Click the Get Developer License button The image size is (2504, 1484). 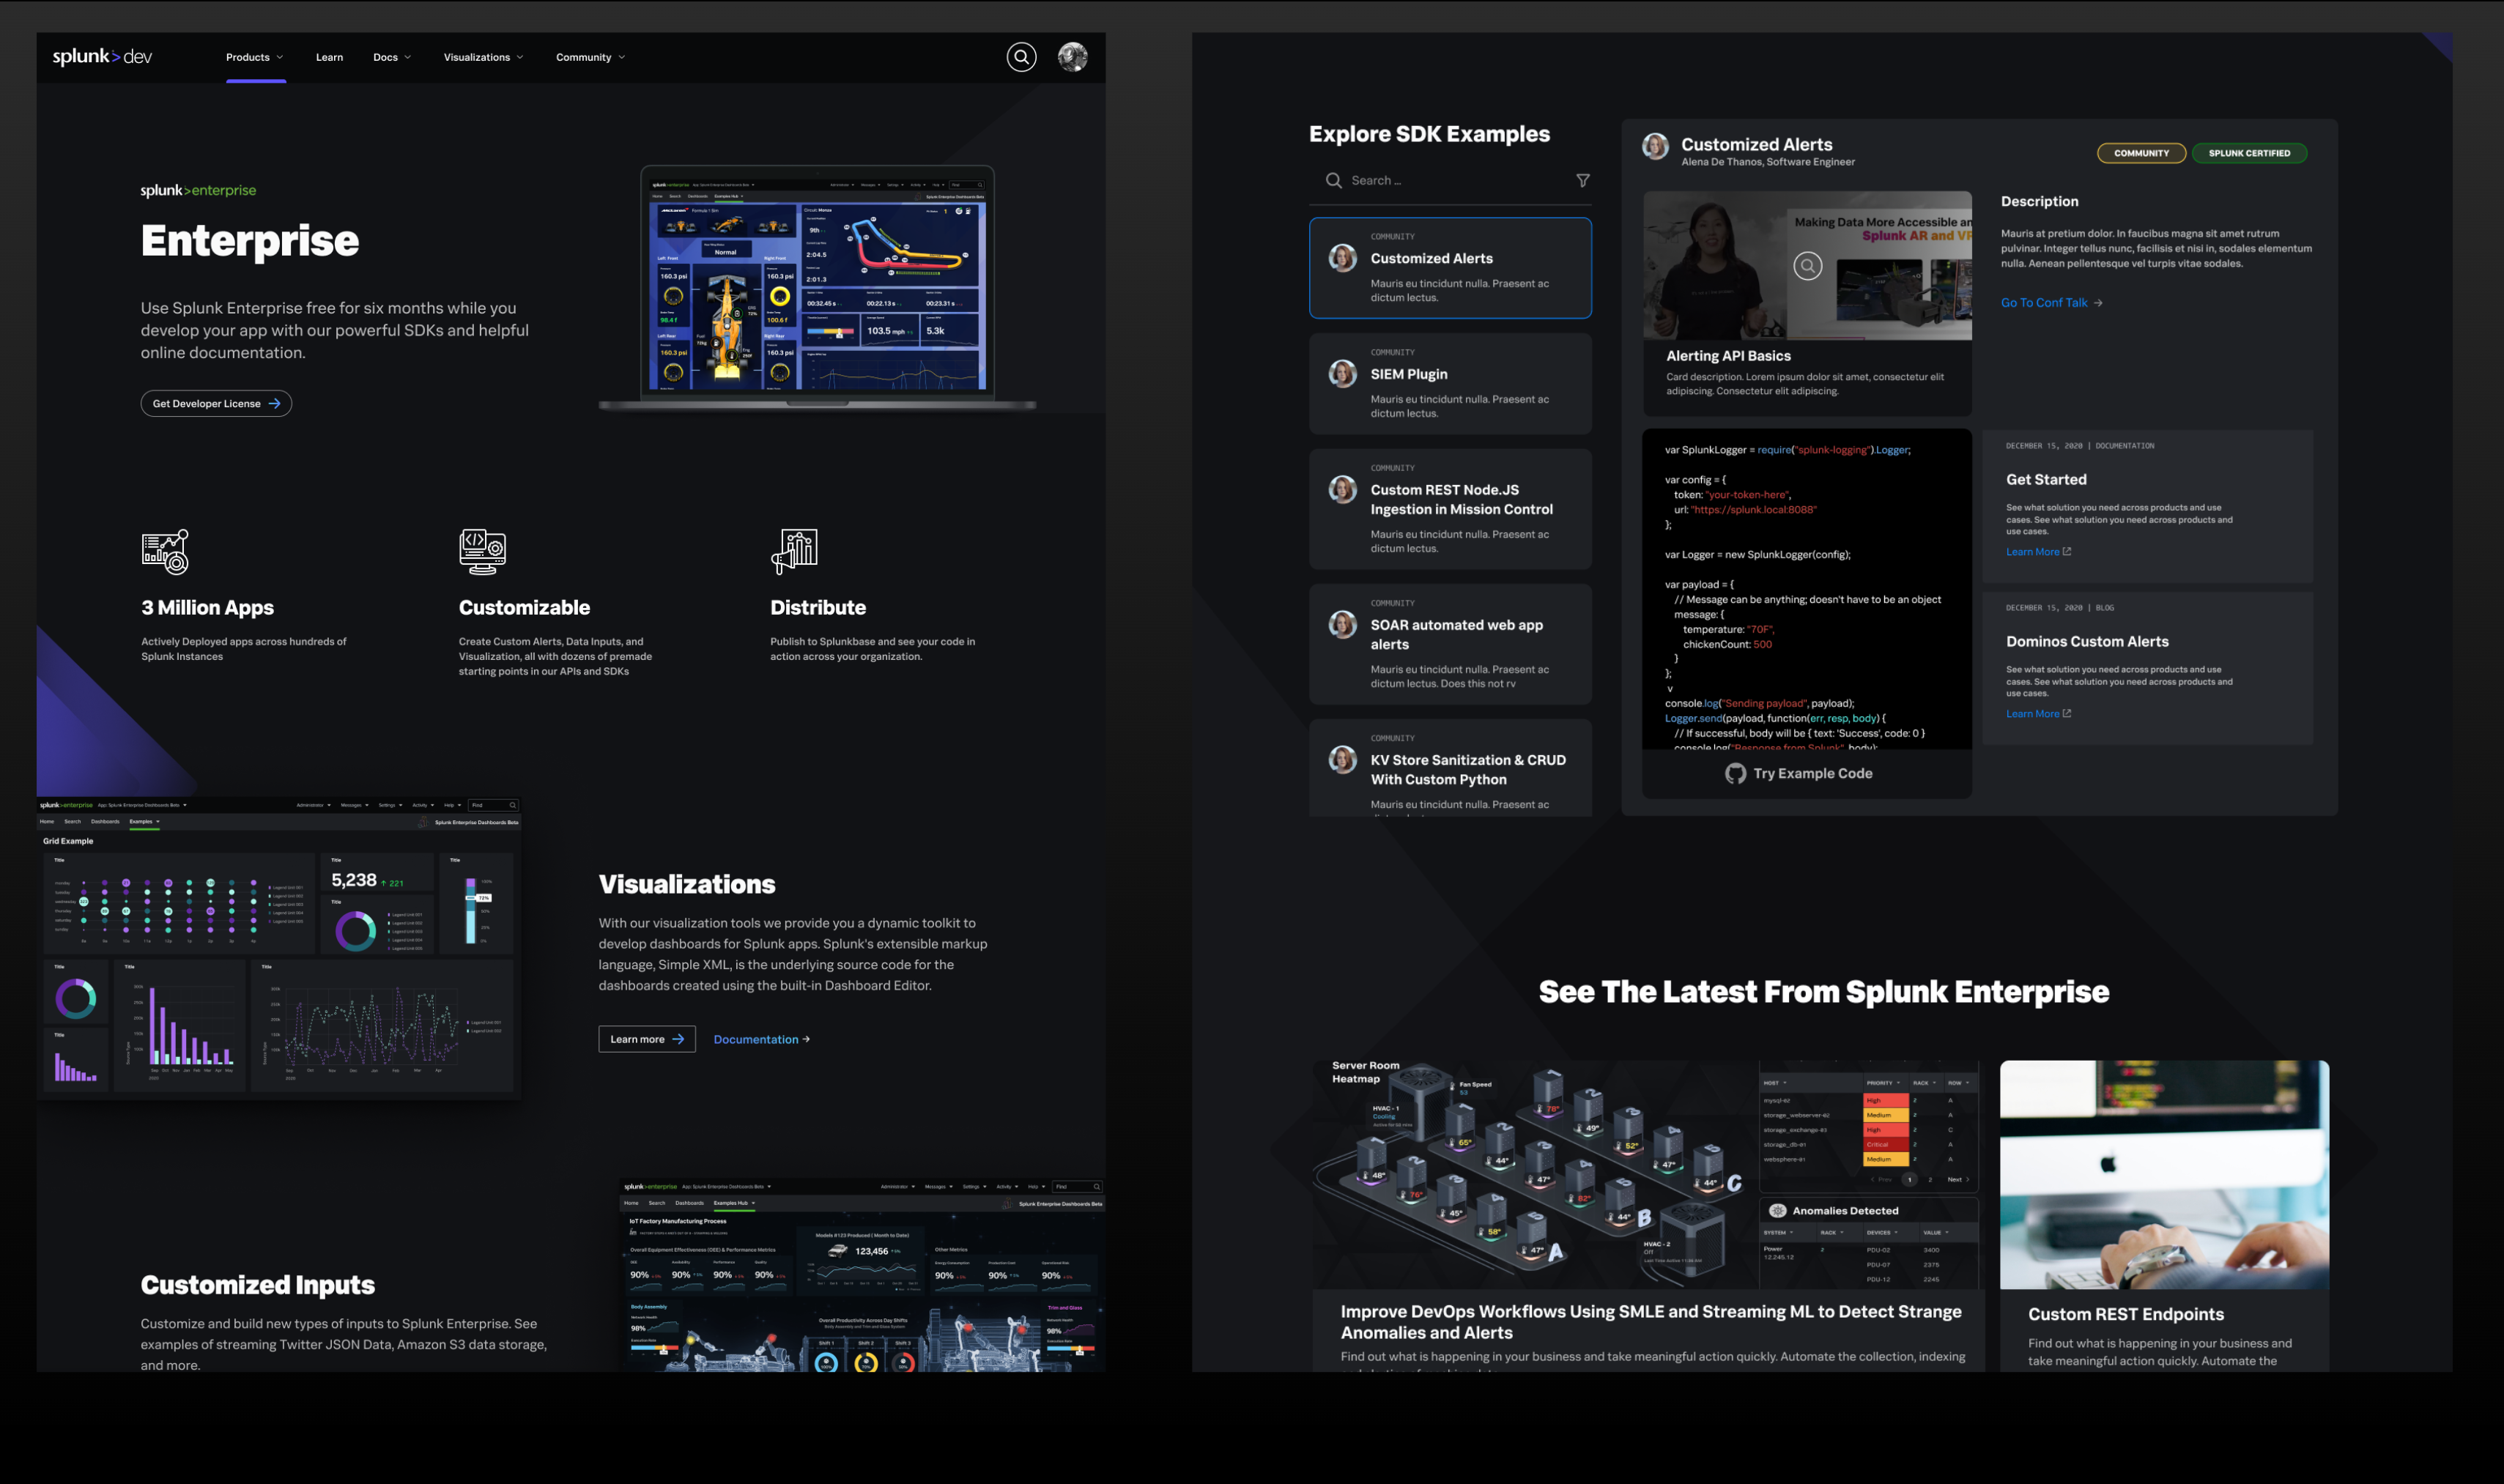(216, 404)
